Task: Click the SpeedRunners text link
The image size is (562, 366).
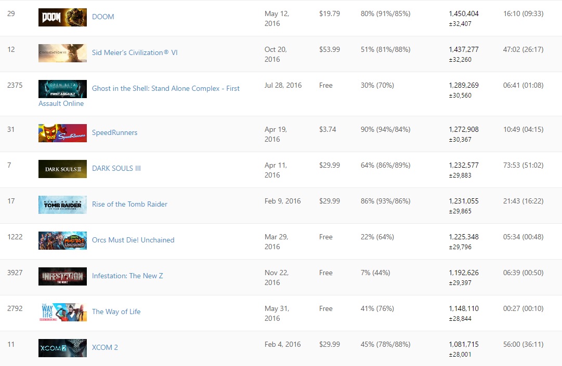Action: 114,132
